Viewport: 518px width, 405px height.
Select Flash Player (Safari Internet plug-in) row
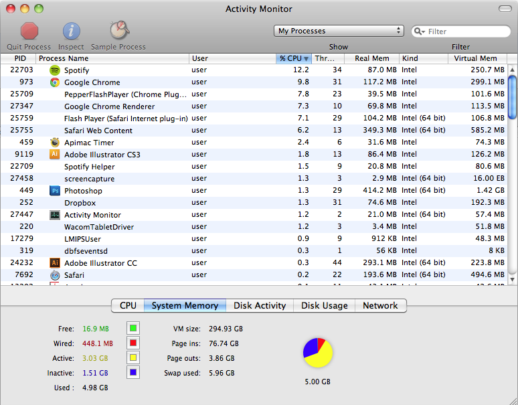tap(254, 118)
